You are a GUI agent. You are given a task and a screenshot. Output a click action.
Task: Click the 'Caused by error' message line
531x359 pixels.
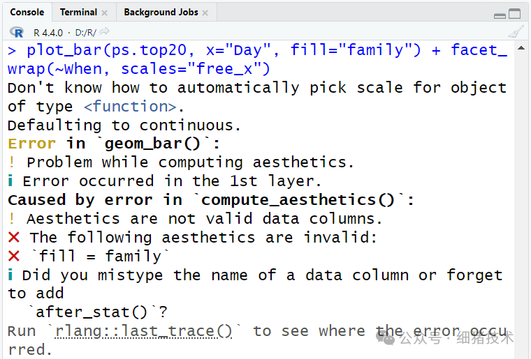(x=210, y=200)
